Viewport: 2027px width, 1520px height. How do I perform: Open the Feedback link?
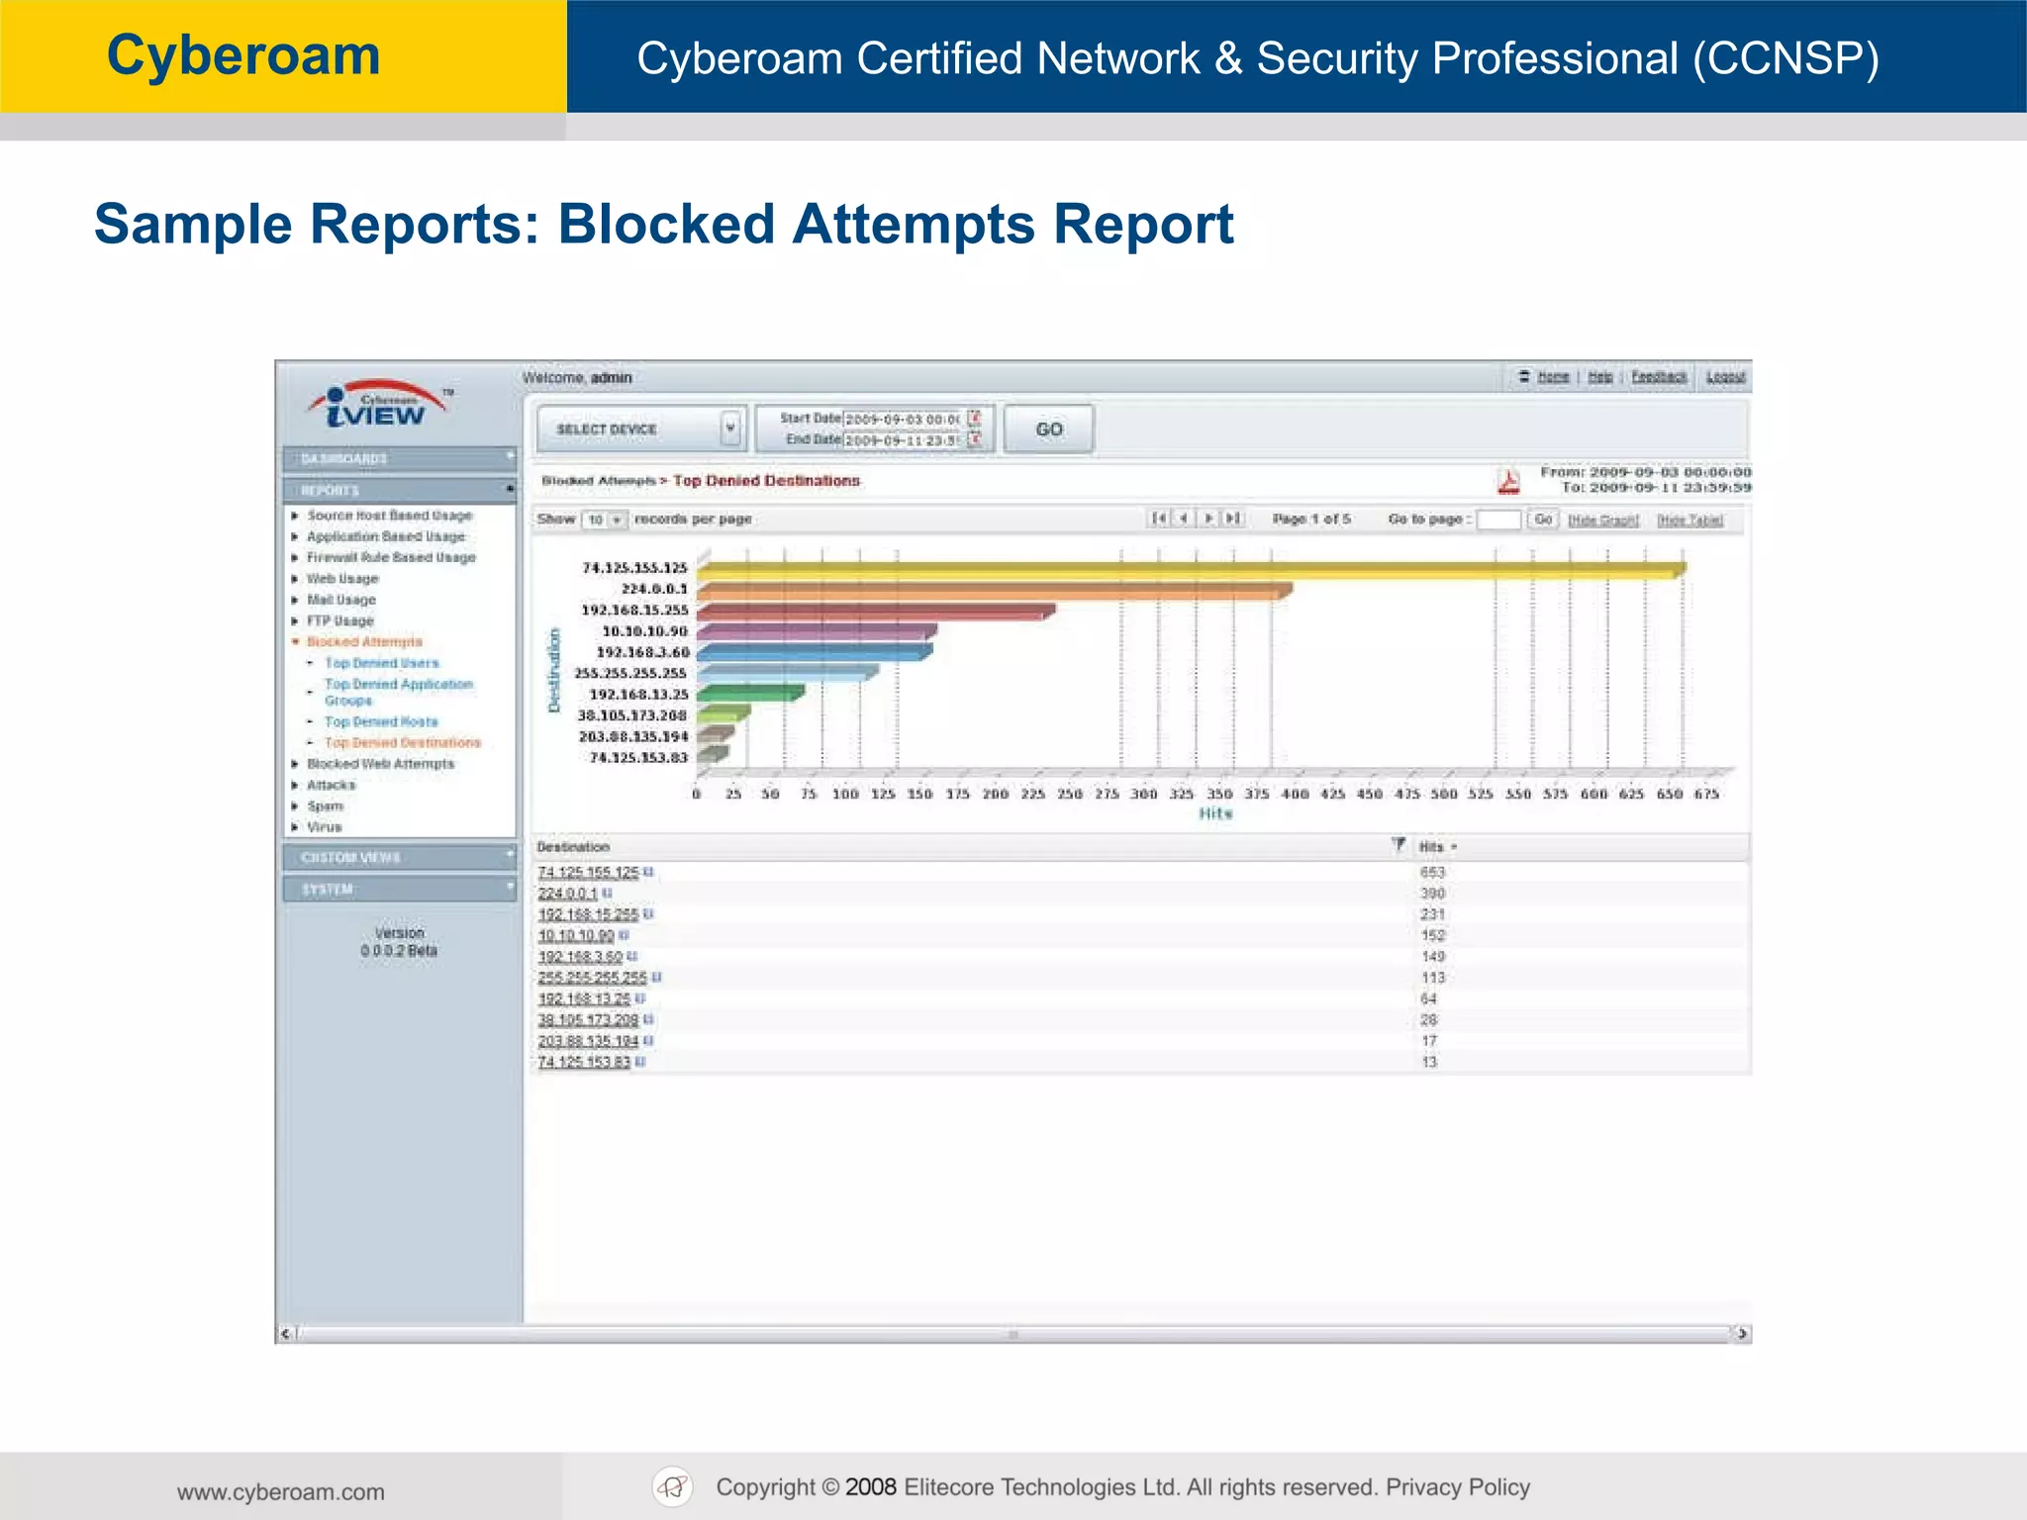pos(1659,376)
